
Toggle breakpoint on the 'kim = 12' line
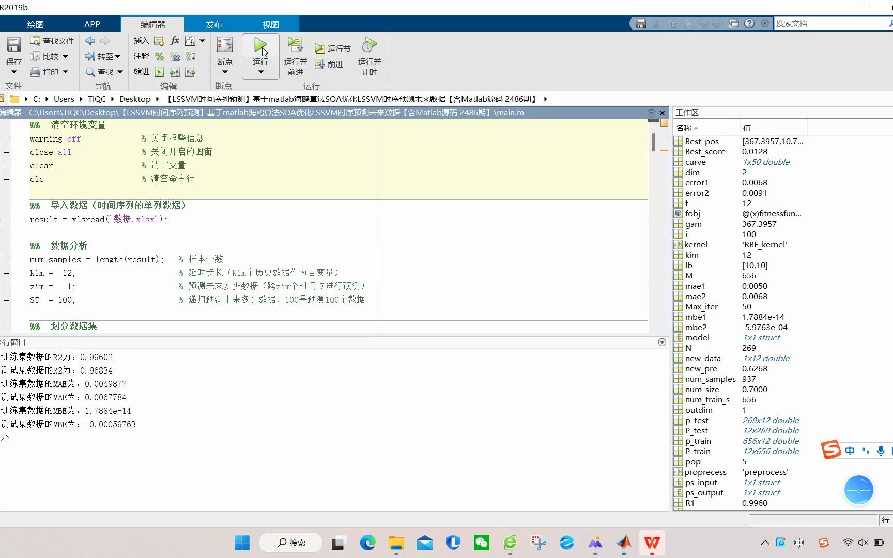(6, 273)
